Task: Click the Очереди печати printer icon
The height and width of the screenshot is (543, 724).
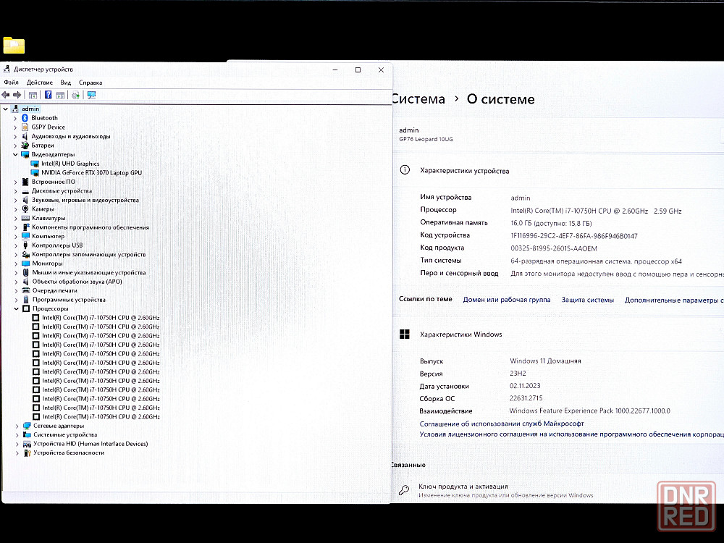Action: point(26,290)
